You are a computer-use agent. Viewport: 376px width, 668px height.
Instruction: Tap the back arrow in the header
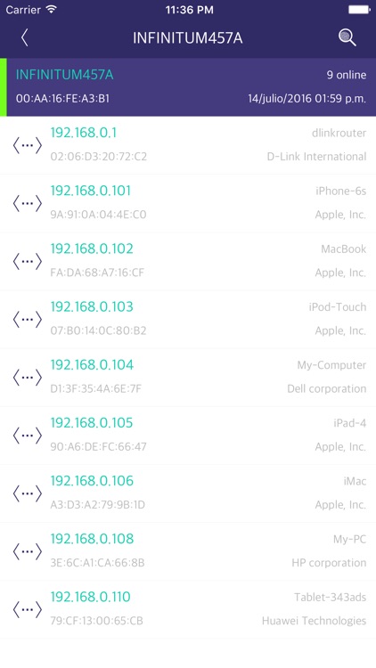pos(24,38)
